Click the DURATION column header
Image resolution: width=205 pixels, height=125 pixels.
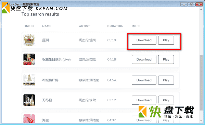115,26
